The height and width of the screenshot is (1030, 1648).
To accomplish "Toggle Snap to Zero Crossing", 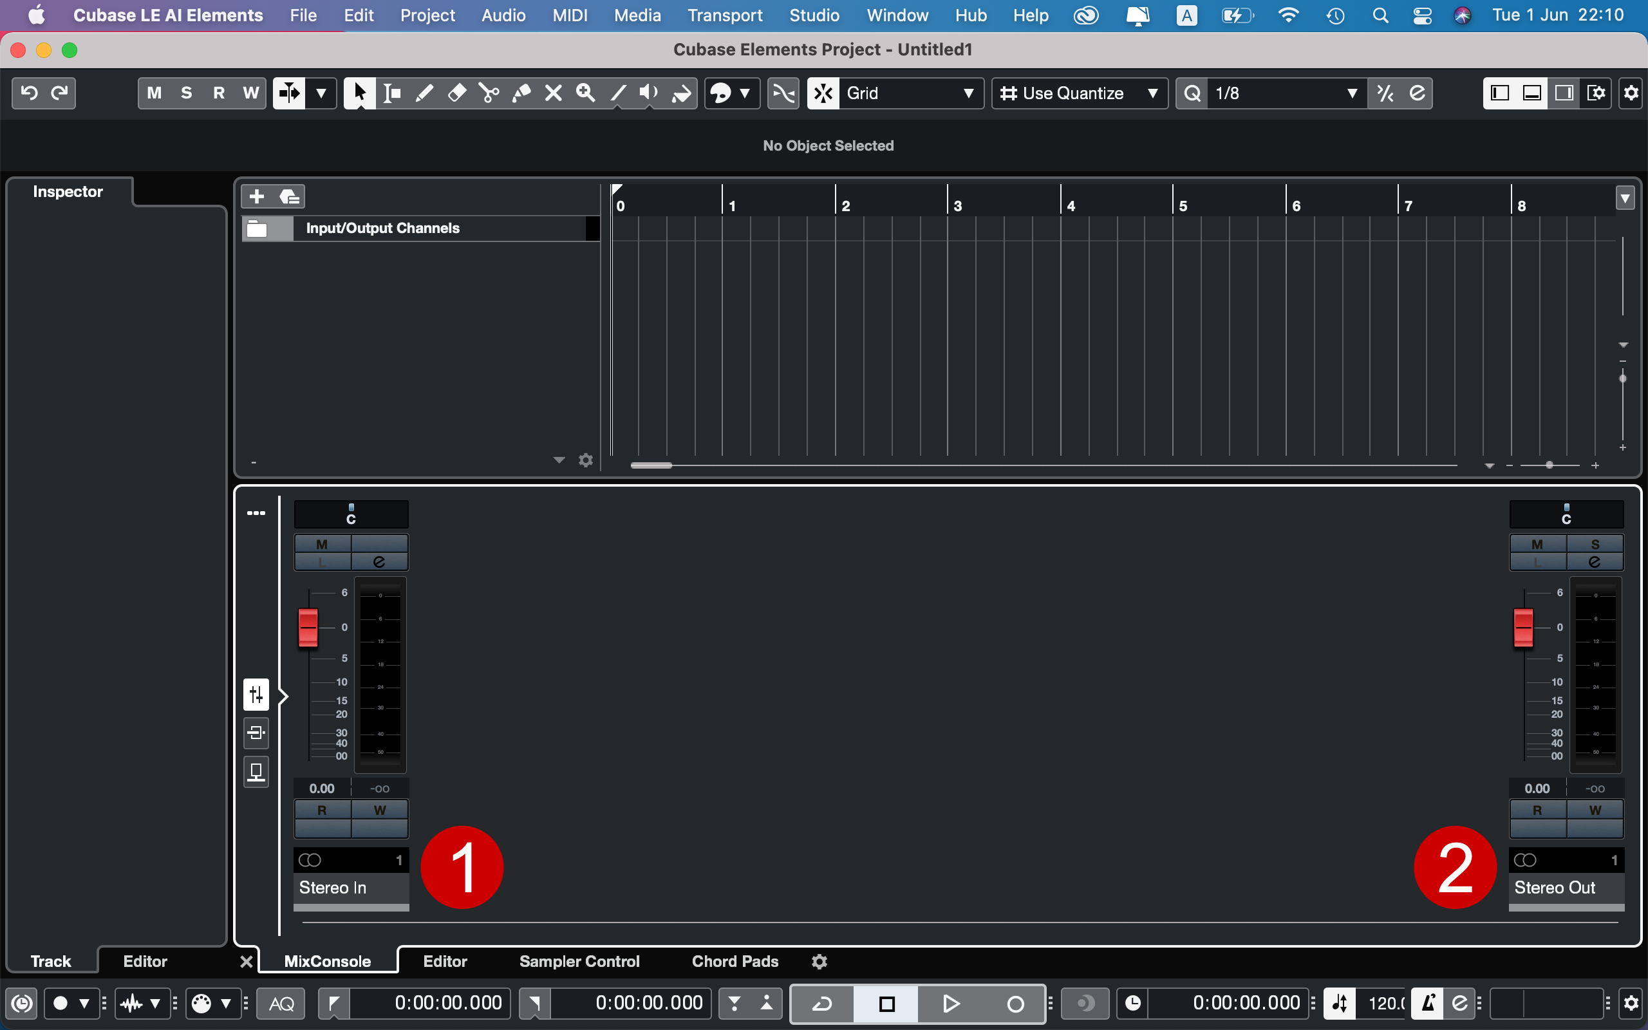I will (784, 93).
